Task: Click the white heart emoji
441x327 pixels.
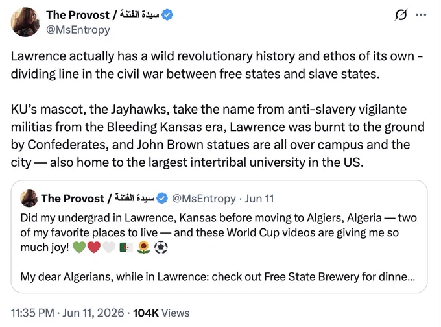Action: 109,247
